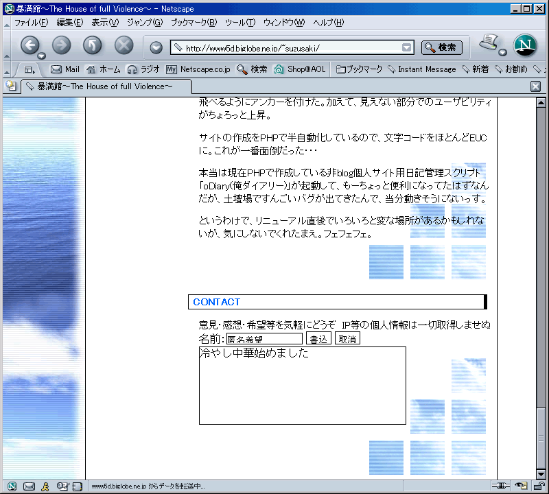Click the 検索 item in the personal toolbar
Viewport: 549px width, 494px height.
(252, 69)
